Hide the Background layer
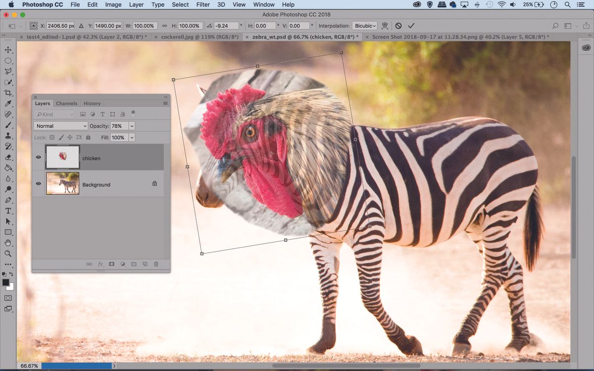Screen dimensions: 594x371 click(x=38, y=184)
